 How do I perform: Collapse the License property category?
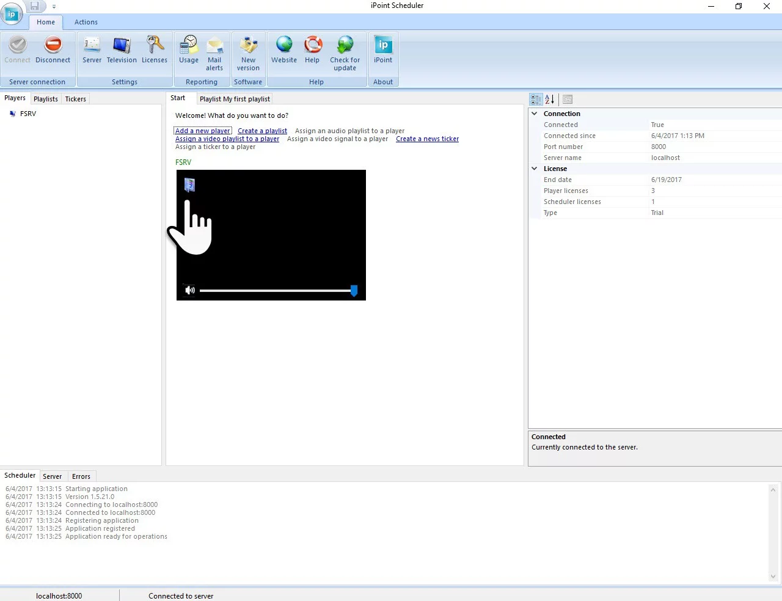[535, 169]
